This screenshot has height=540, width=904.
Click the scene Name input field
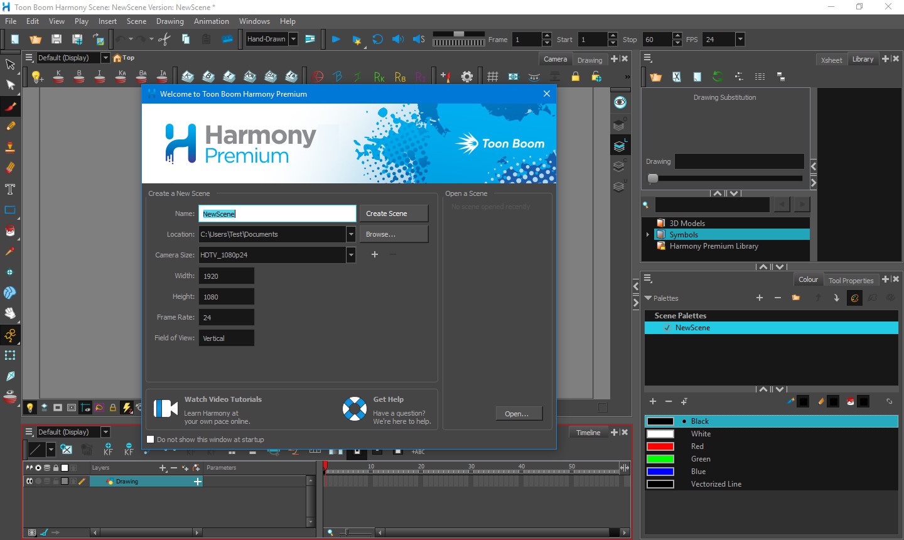[277, 213]
